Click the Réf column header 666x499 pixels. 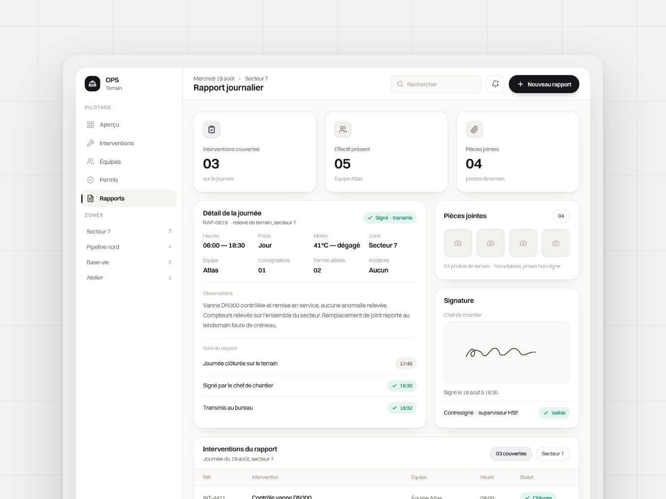207,477
